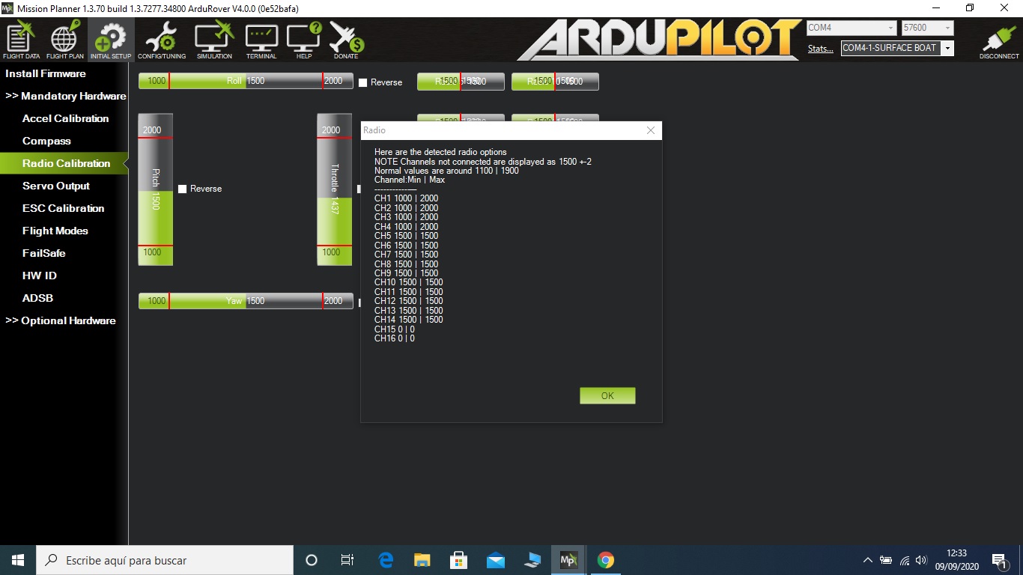The width and height of the screenshot is (1023, 575).
Task: Open the Stats link
Action: [820, 49]
